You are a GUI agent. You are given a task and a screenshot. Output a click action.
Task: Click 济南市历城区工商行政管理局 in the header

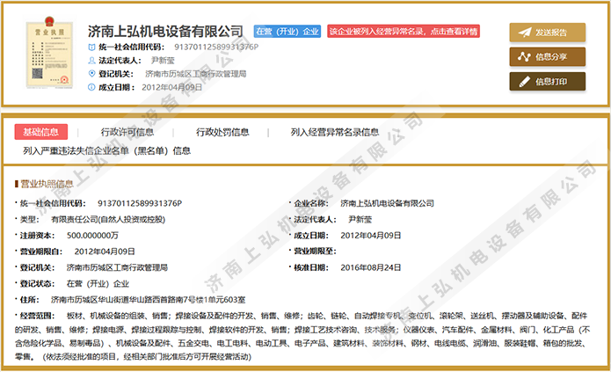click(x=196, y=74)
